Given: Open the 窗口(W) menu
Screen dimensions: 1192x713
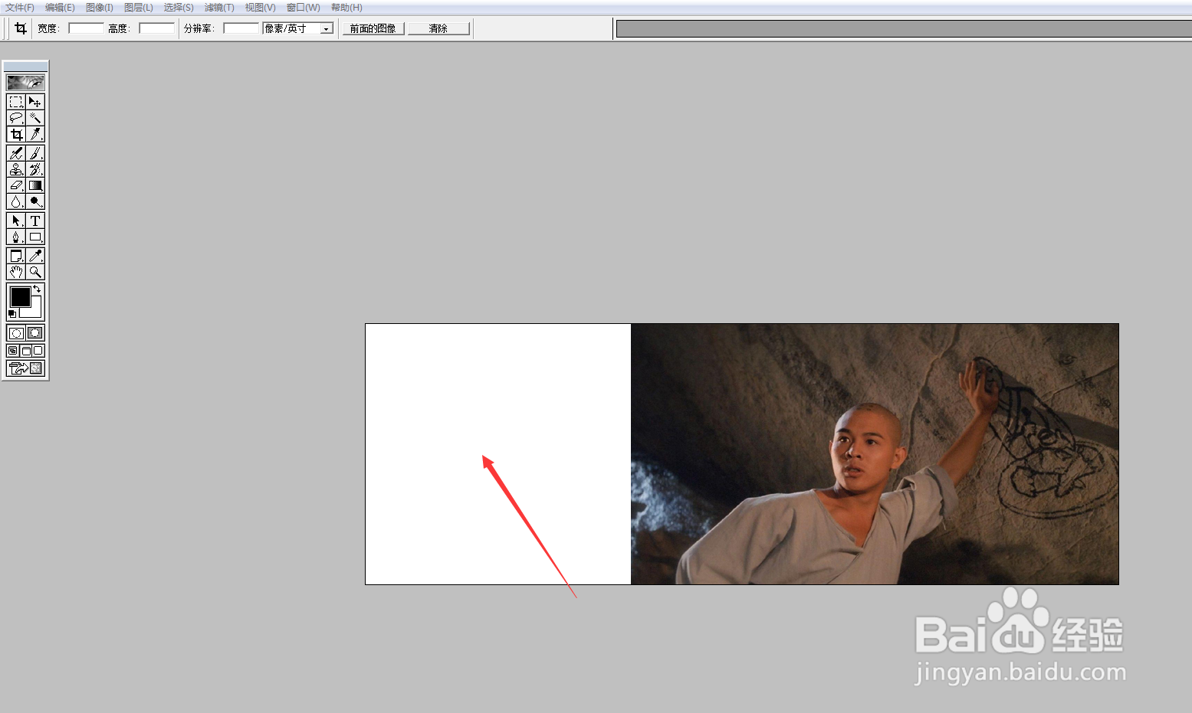Looking at the screenshot, I should point(303,8).
